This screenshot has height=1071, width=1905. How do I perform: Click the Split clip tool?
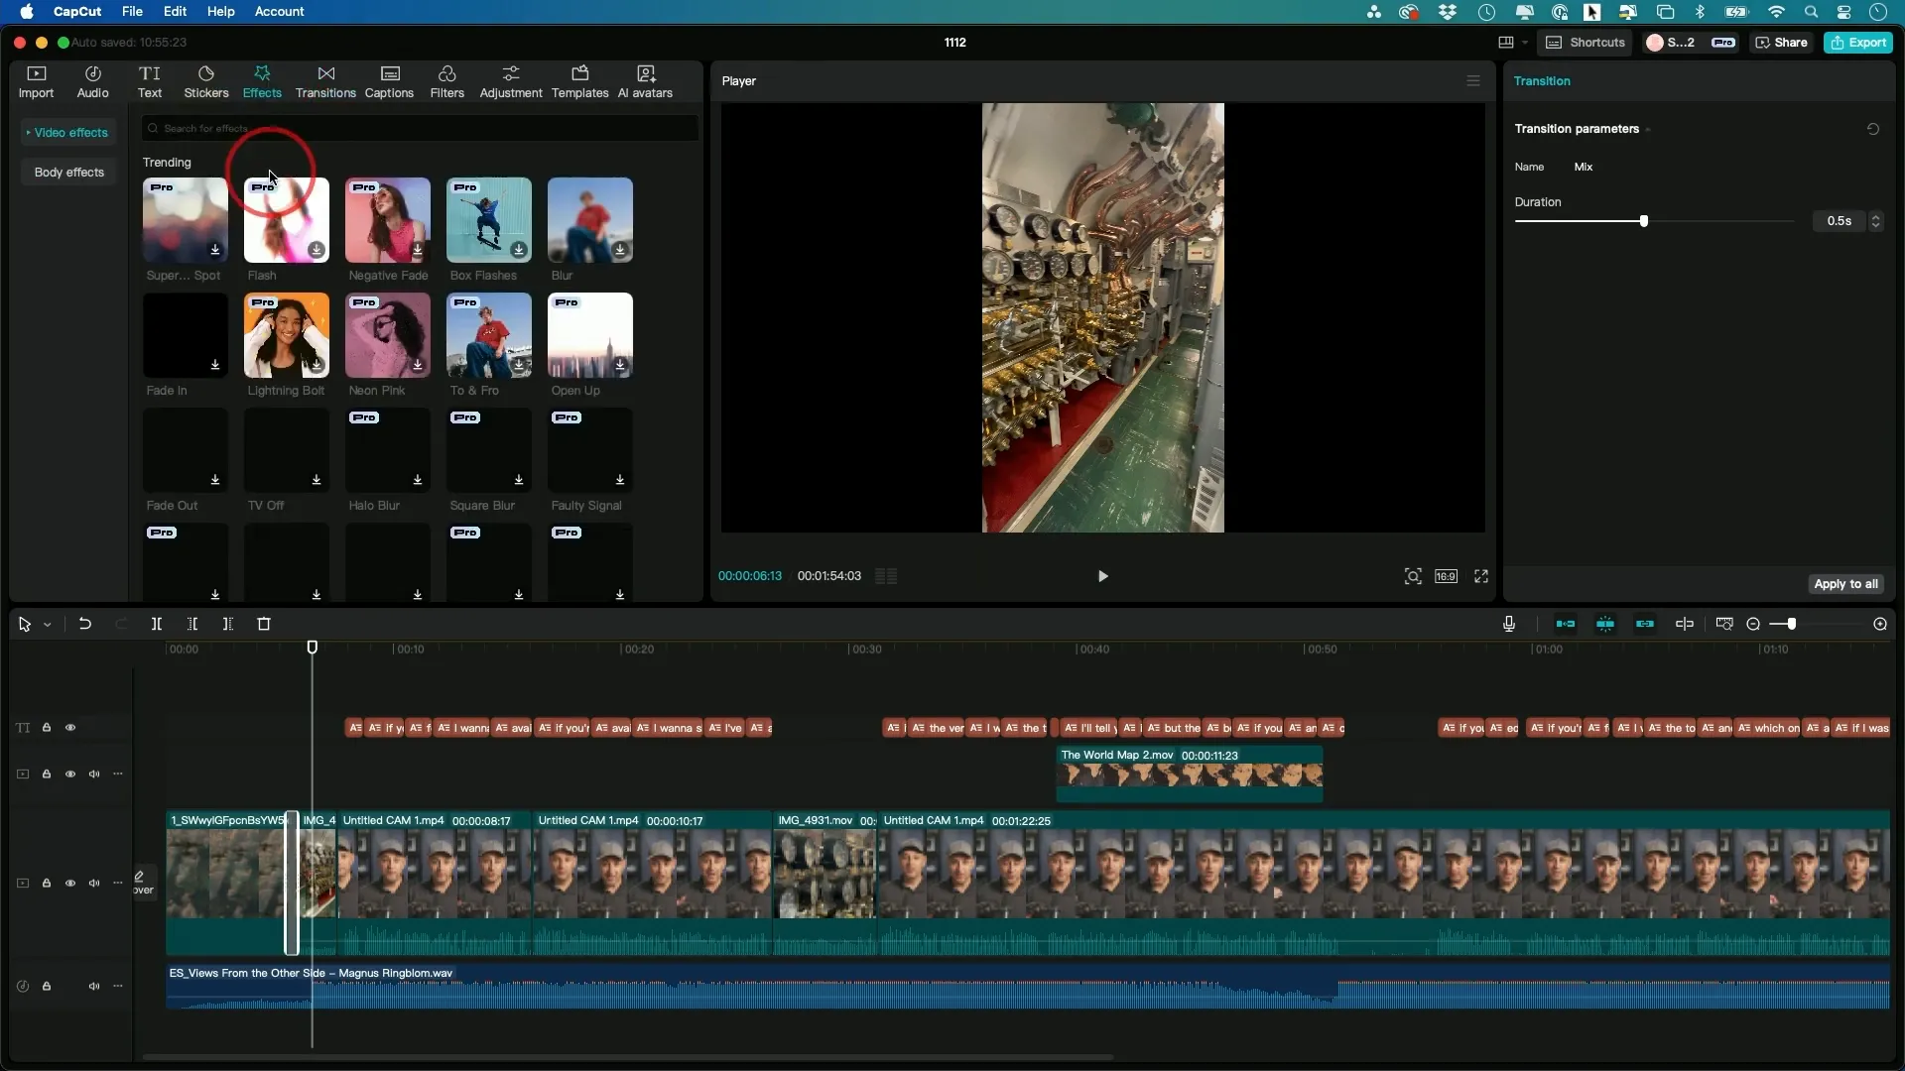[156, 624]
